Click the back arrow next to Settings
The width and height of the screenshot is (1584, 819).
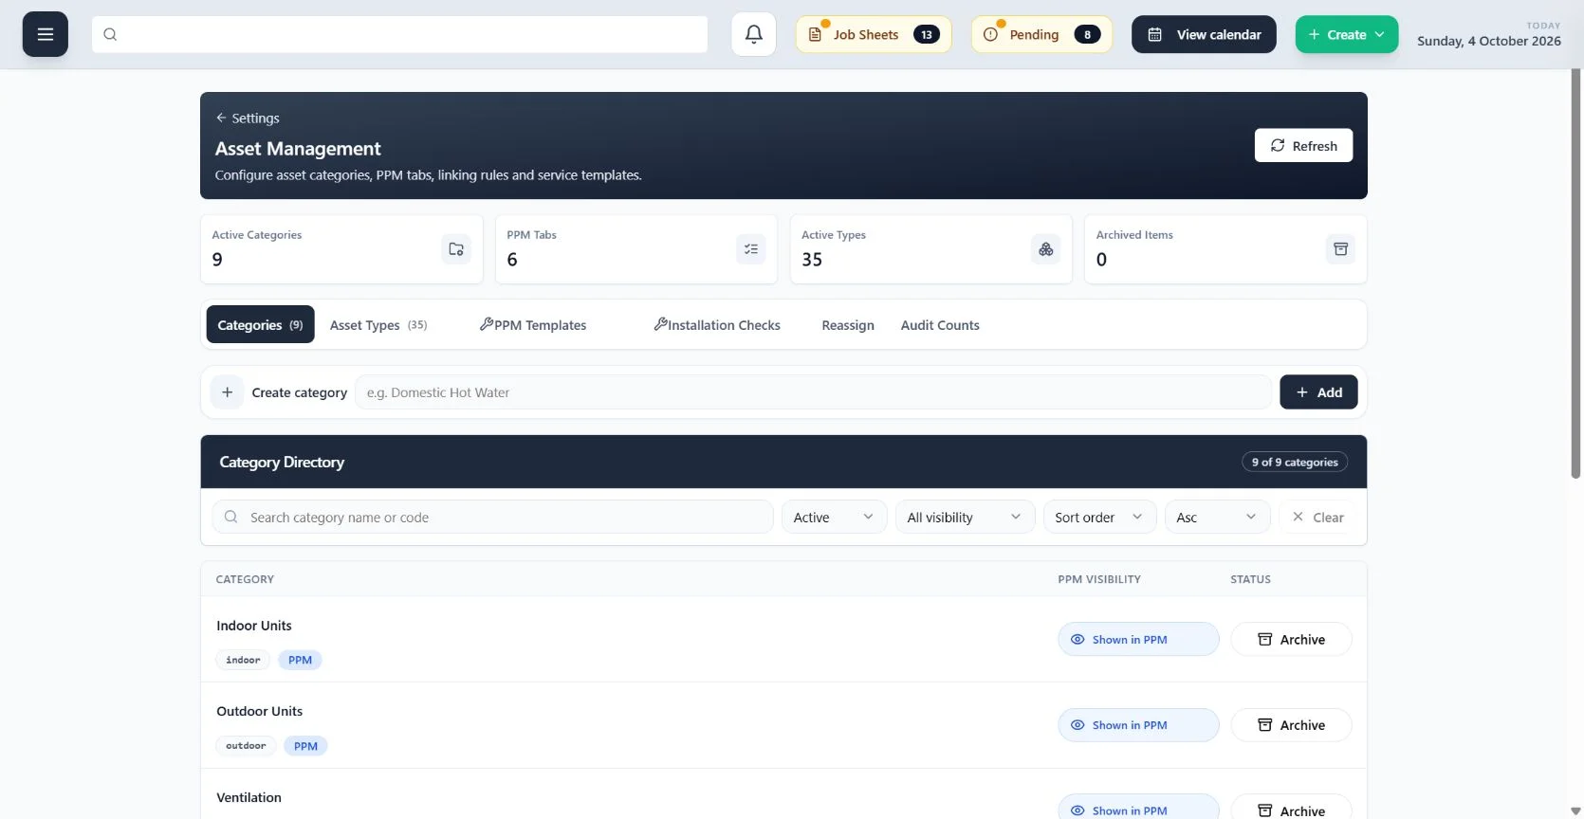click(221, 118)
